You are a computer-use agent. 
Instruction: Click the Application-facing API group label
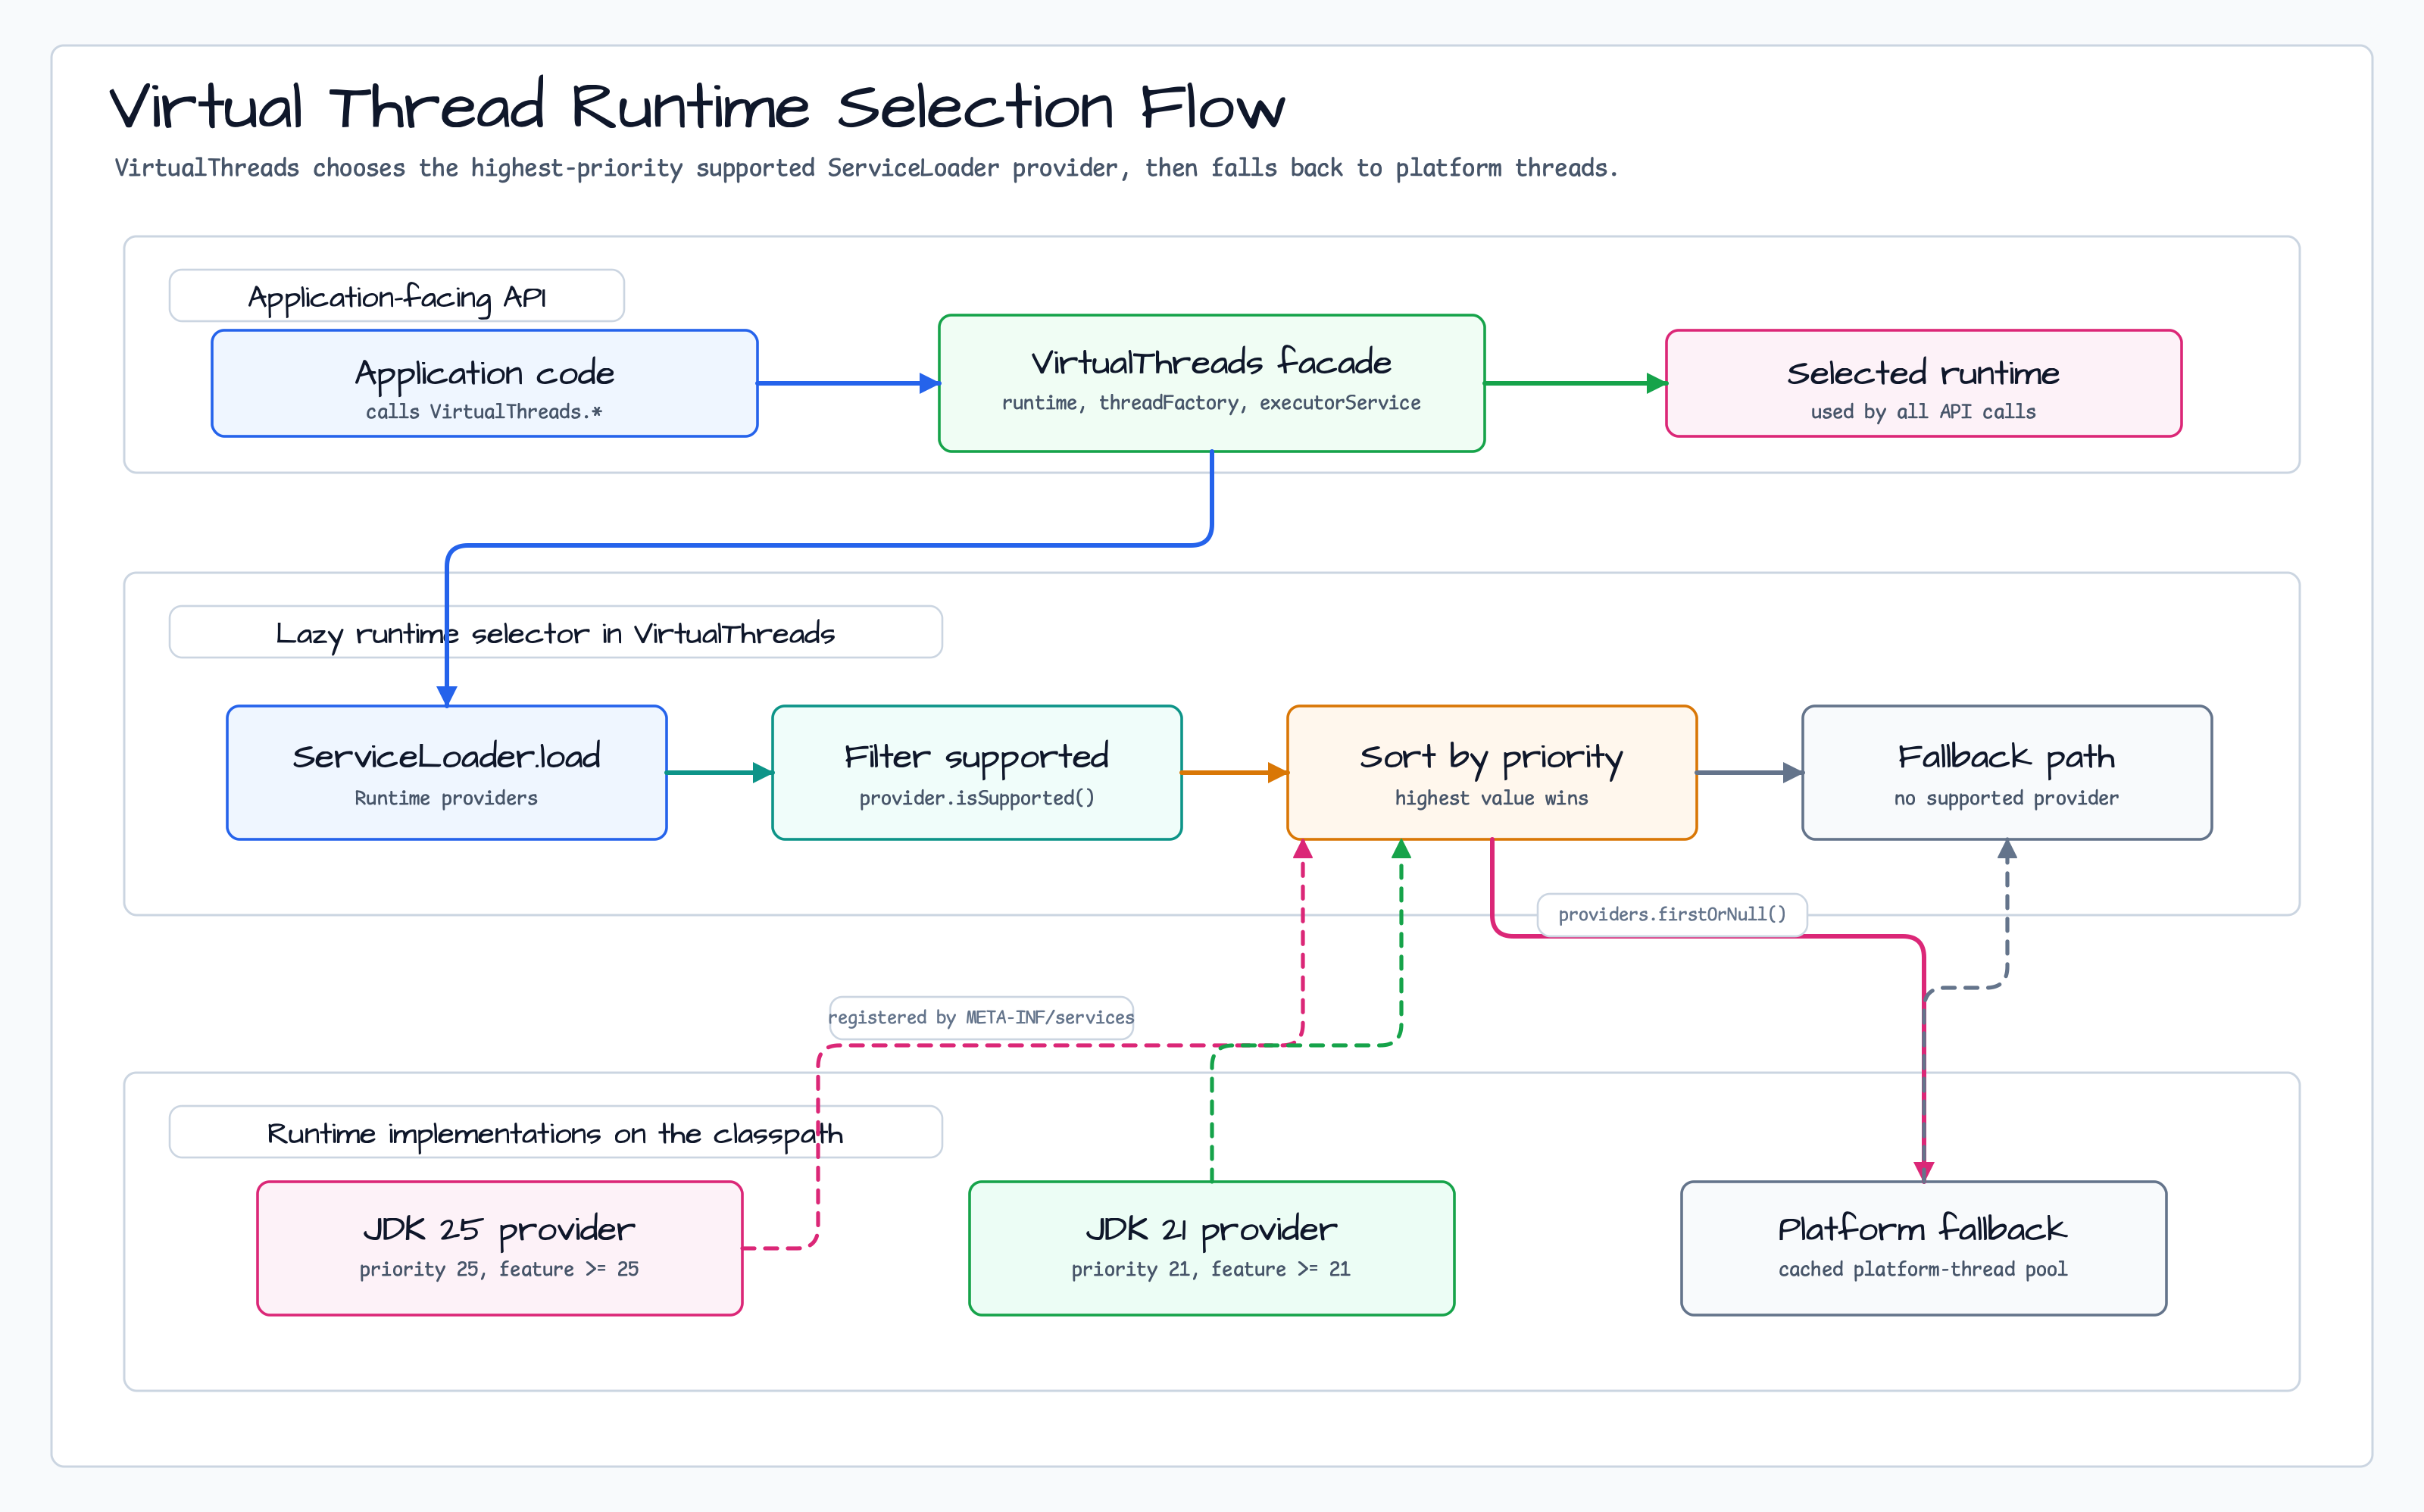[397, 296]
